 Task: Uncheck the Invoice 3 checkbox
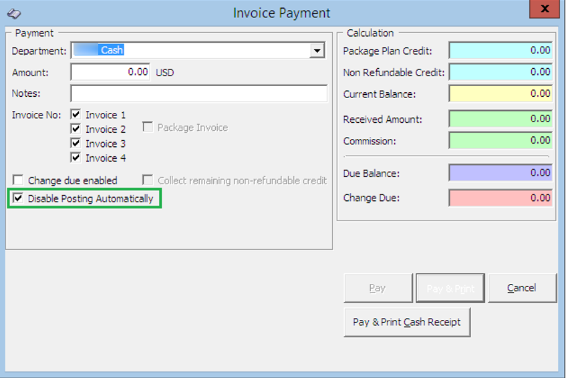click(x=76, y=143)
